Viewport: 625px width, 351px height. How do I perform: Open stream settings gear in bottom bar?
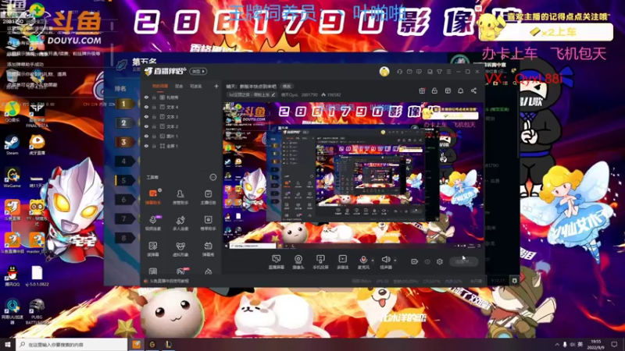(440, 261)
